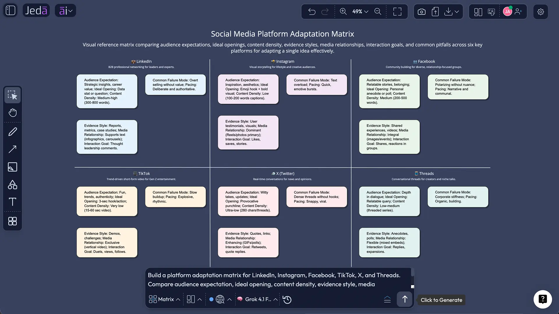
Task: Undo the last action
Action: tap(312, 11)
